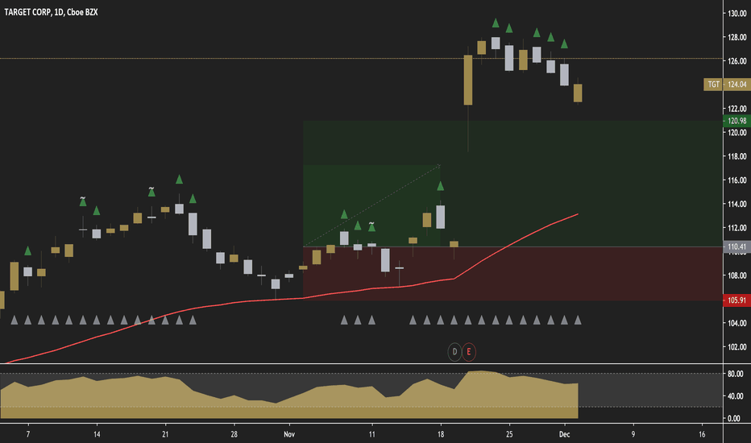Image resolution: width=751 pixels, height=443 pixels.
Task: Click the TGT price label tag
Action: point(713,85)
